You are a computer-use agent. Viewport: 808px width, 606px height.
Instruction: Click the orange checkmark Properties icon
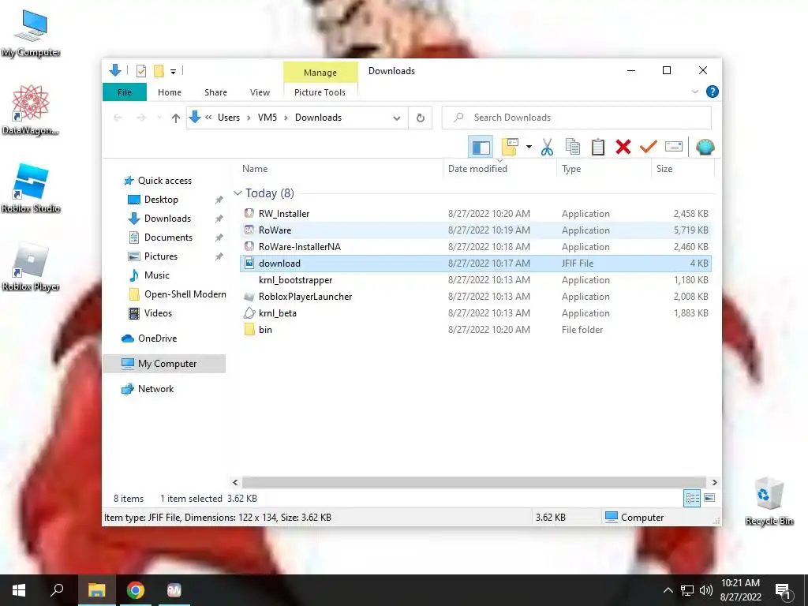(x=649, y=148)
